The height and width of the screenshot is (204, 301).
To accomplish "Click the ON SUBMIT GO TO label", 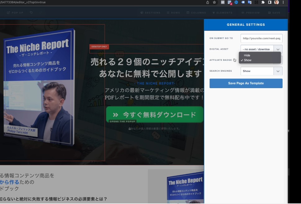I will tap(221, 38).
